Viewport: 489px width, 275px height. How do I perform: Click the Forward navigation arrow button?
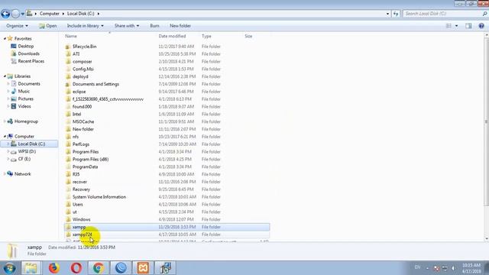click(x=15, y=14)
